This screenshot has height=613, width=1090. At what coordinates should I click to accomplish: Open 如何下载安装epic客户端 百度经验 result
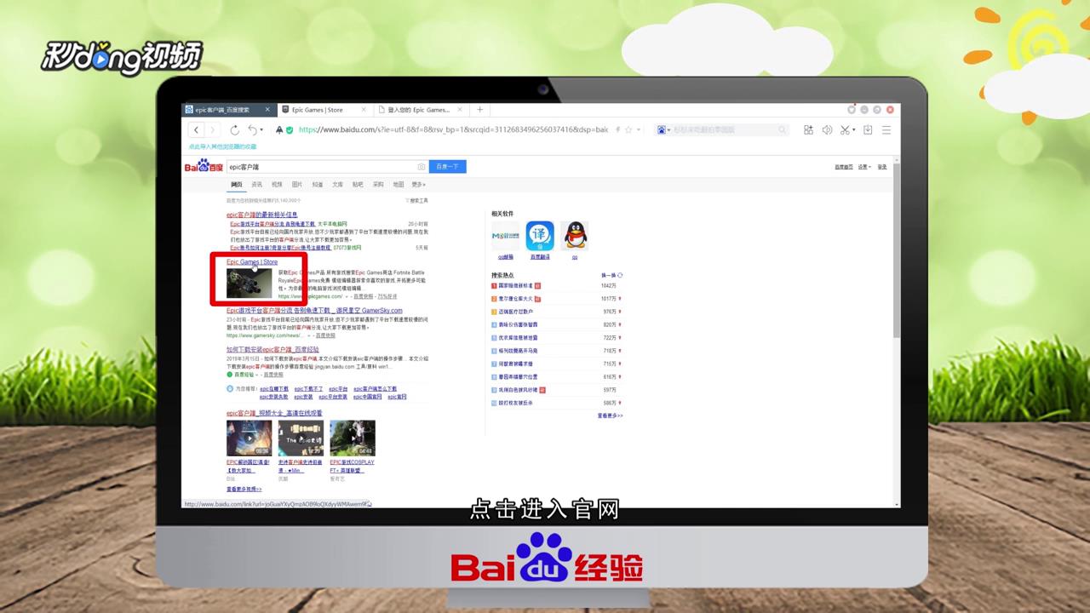[272, 349]
